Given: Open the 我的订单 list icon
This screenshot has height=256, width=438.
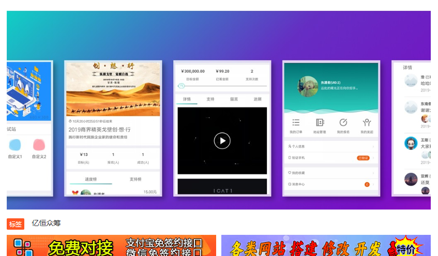Looking at the screenshot, I should tap(296, 122).
